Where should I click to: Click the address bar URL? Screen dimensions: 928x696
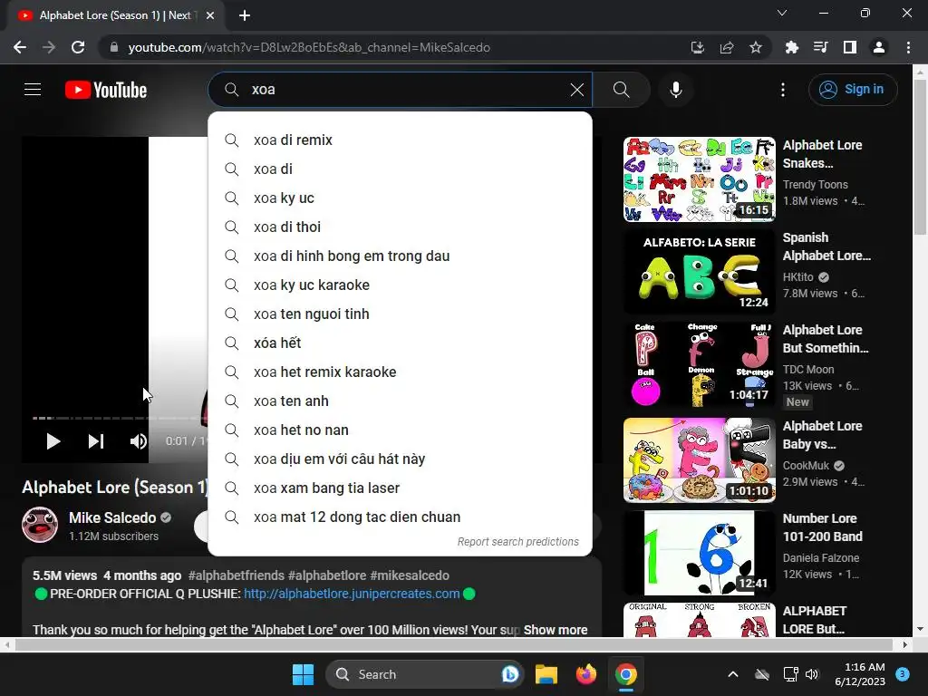[309, 47]
